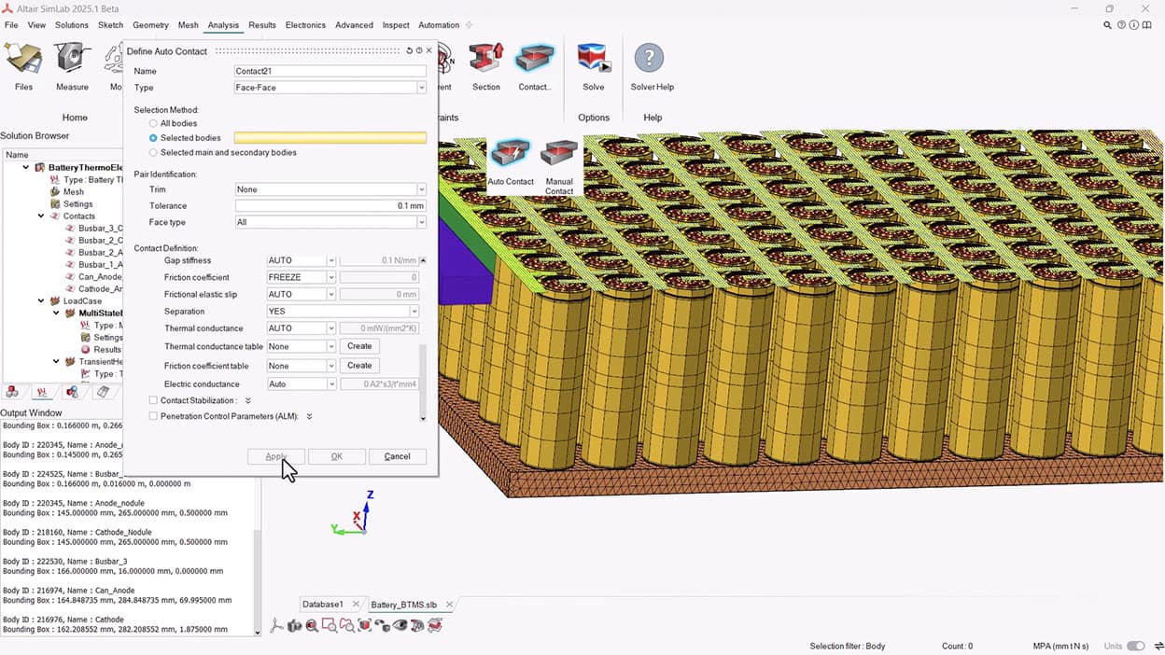This screenshot has width=1165, height=655.
Task: Switch to the Database1 tab
Action: pyautogui.click(x=322, y=605)
